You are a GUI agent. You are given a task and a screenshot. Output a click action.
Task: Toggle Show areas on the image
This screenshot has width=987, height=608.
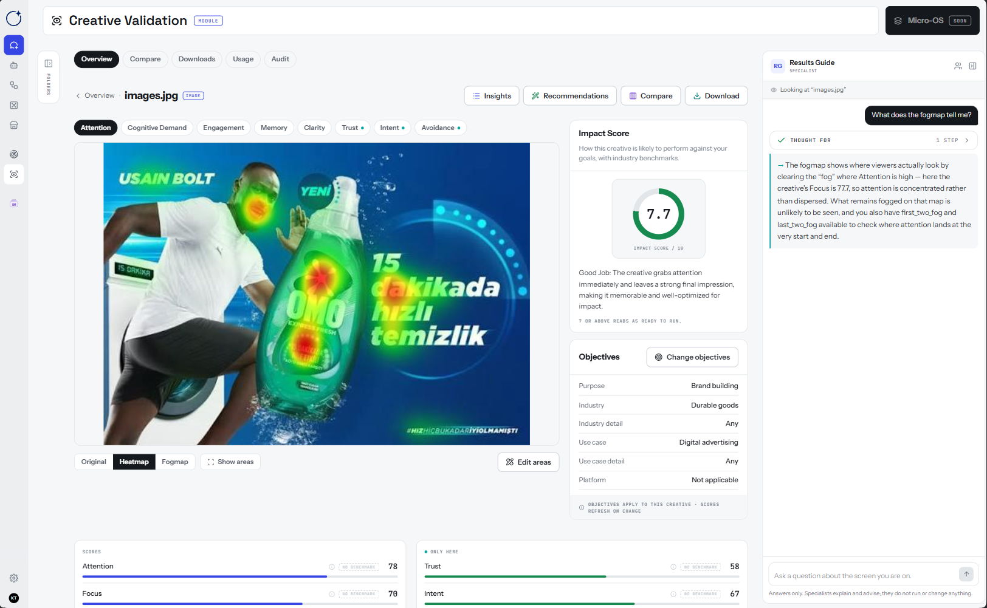pos(230,462)
